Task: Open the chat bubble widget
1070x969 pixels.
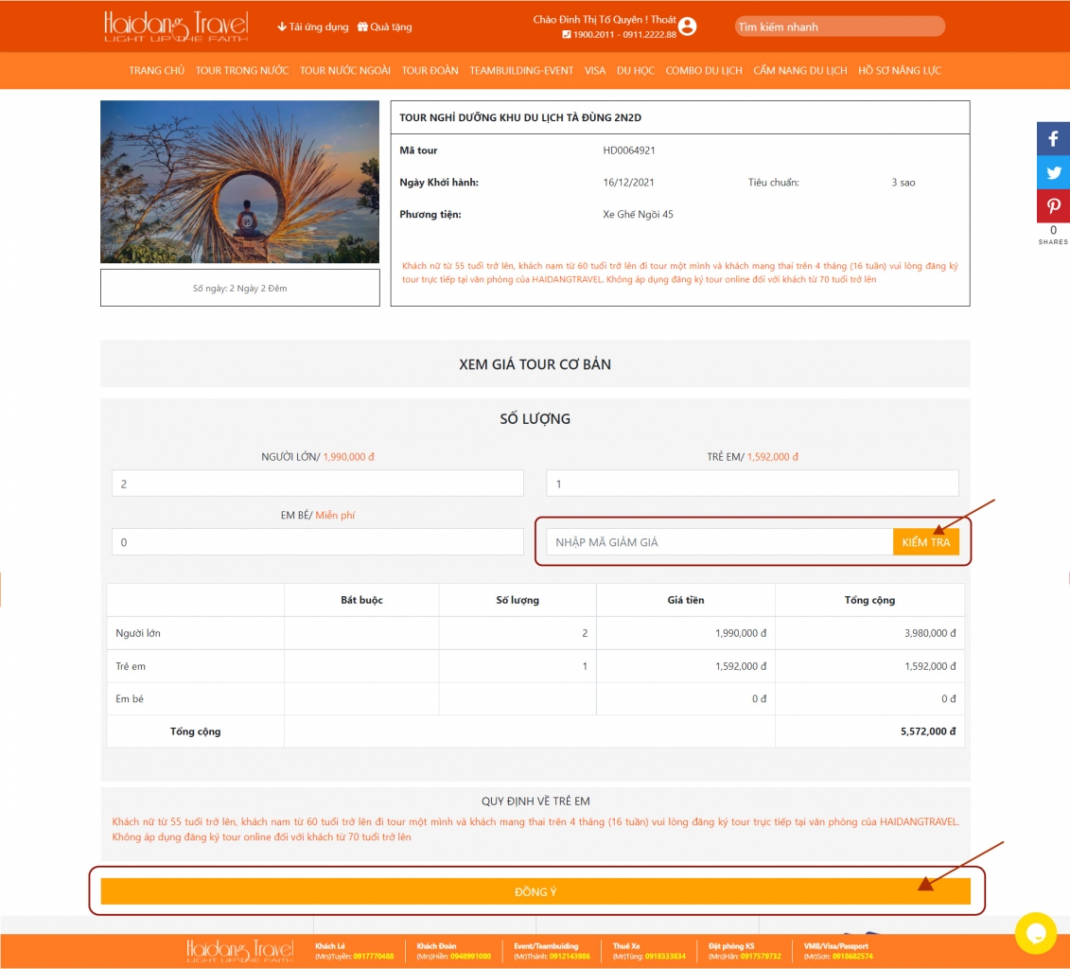Action: [x=1036, y=933]
